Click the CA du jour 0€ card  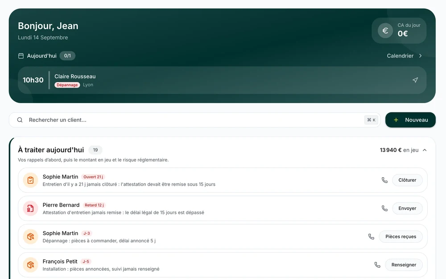click(x=399, y=30)
